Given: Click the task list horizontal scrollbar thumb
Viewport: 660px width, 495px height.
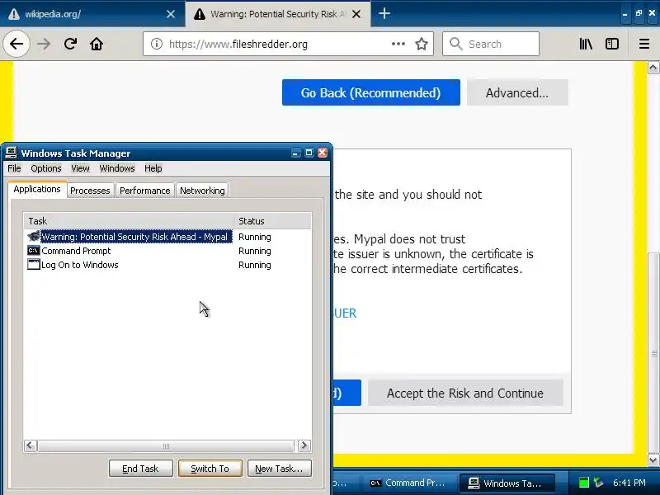Looking at the screenshot, I should (166, 445).
